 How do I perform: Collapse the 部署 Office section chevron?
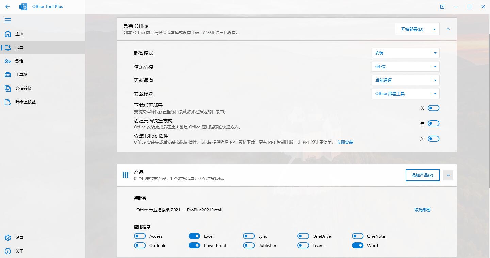448,29
